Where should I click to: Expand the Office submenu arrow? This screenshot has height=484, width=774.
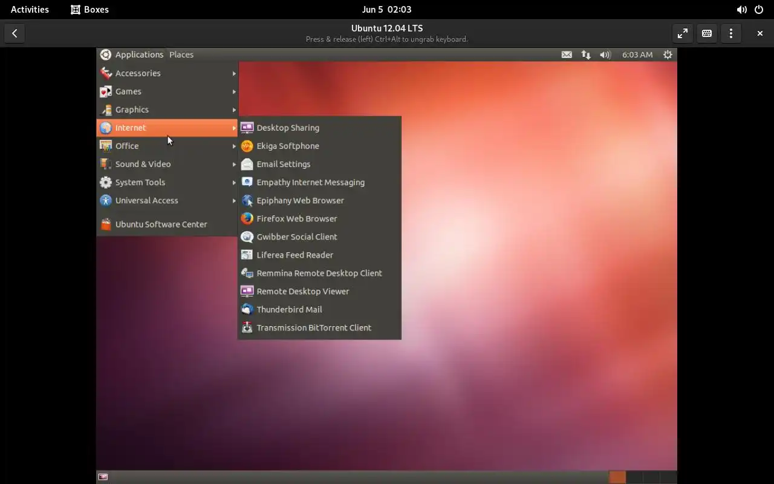234,146
